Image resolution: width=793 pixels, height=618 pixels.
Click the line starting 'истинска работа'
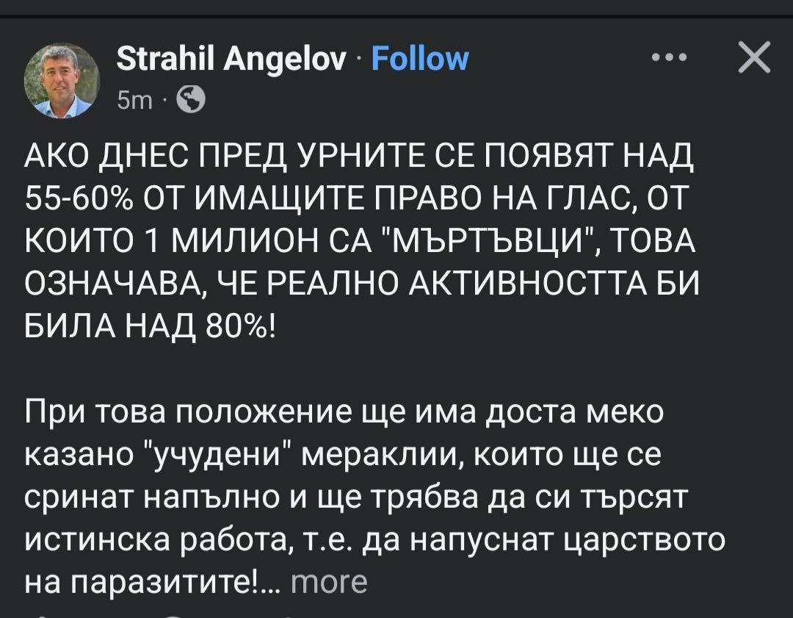pos(374,540)
